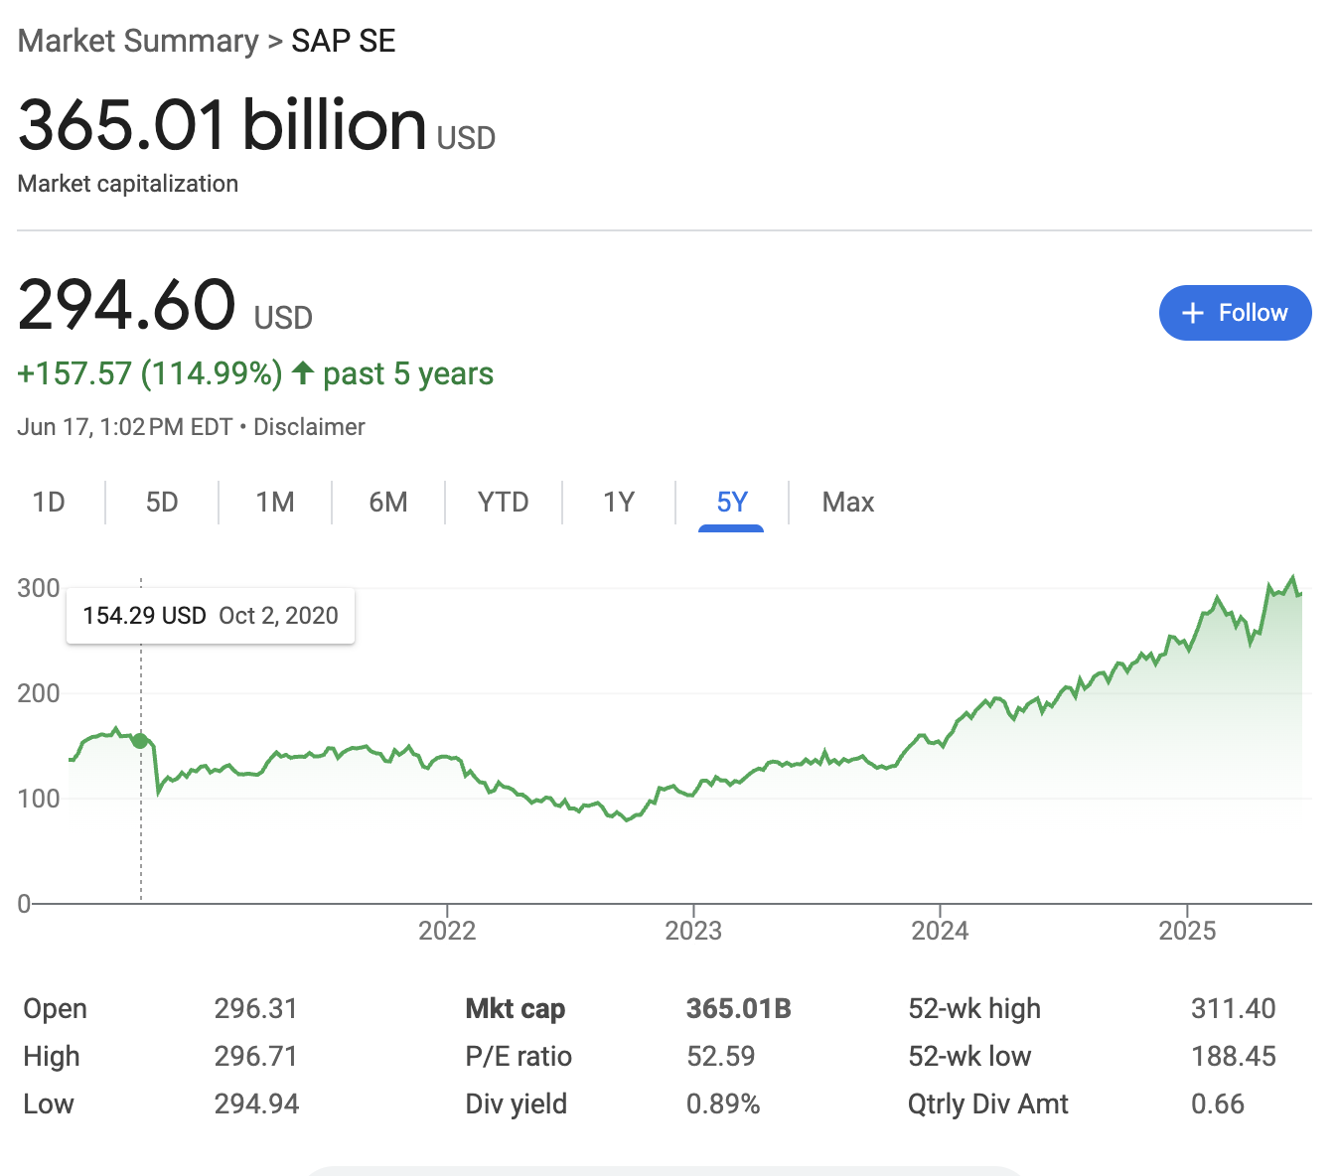Select the 1Y time range
The image size is (1337, 1176).
click(618, 503)
